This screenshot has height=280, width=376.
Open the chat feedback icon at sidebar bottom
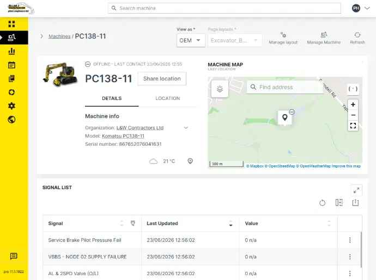point(14,256)
